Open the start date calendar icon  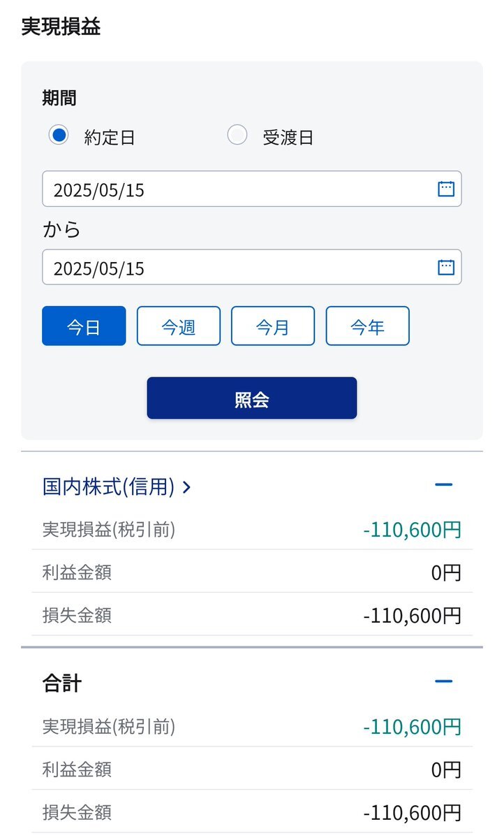point(446,189)
